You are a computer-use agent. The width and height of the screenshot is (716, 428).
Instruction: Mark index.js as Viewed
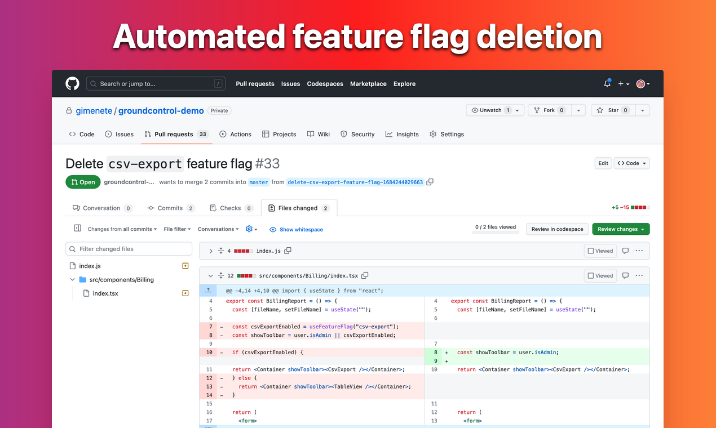coord(600,251)
